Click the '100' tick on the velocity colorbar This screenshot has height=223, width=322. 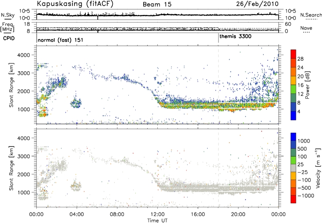(302, 157)
